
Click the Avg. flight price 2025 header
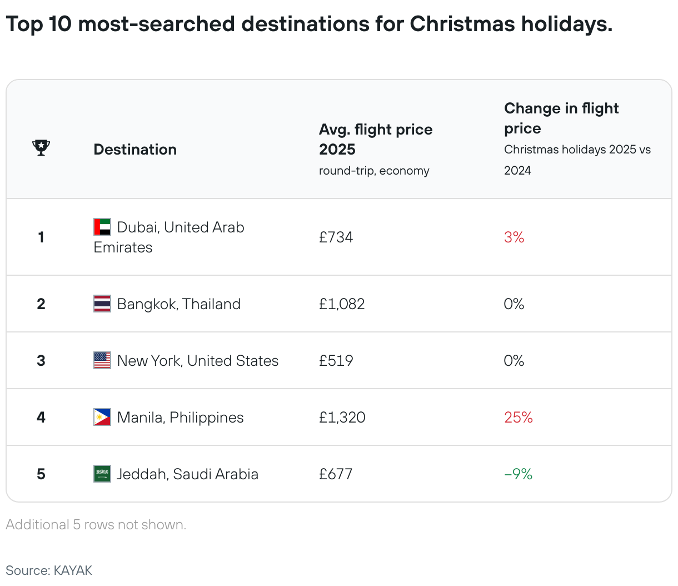tap(375, 140)
